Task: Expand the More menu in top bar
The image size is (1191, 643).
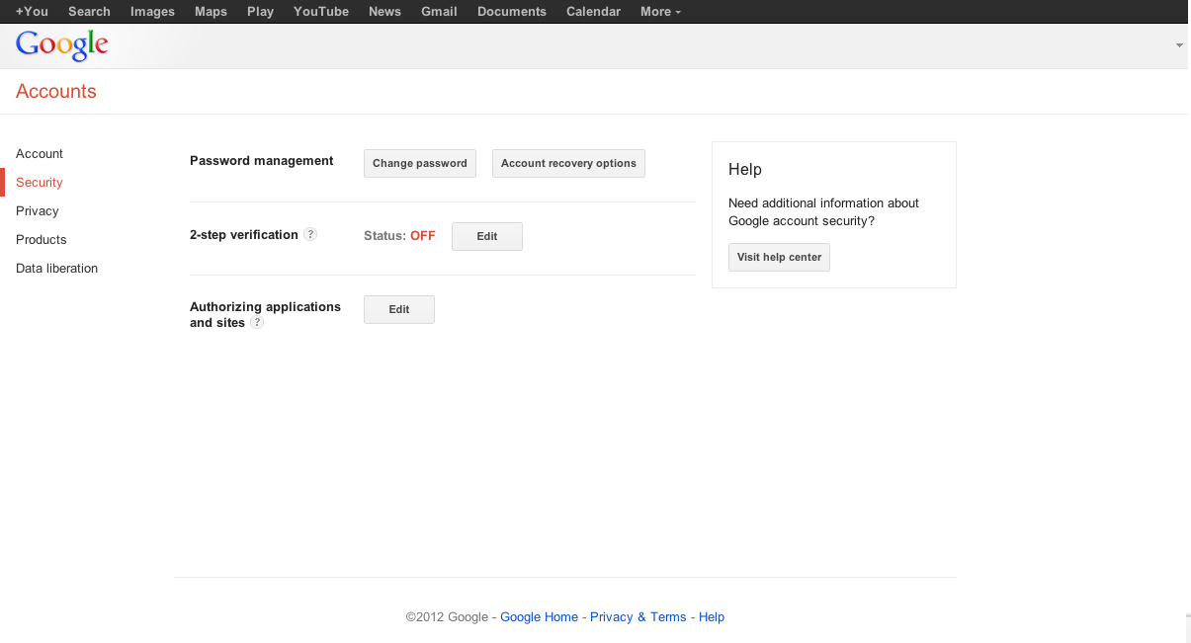Action: 660,12
